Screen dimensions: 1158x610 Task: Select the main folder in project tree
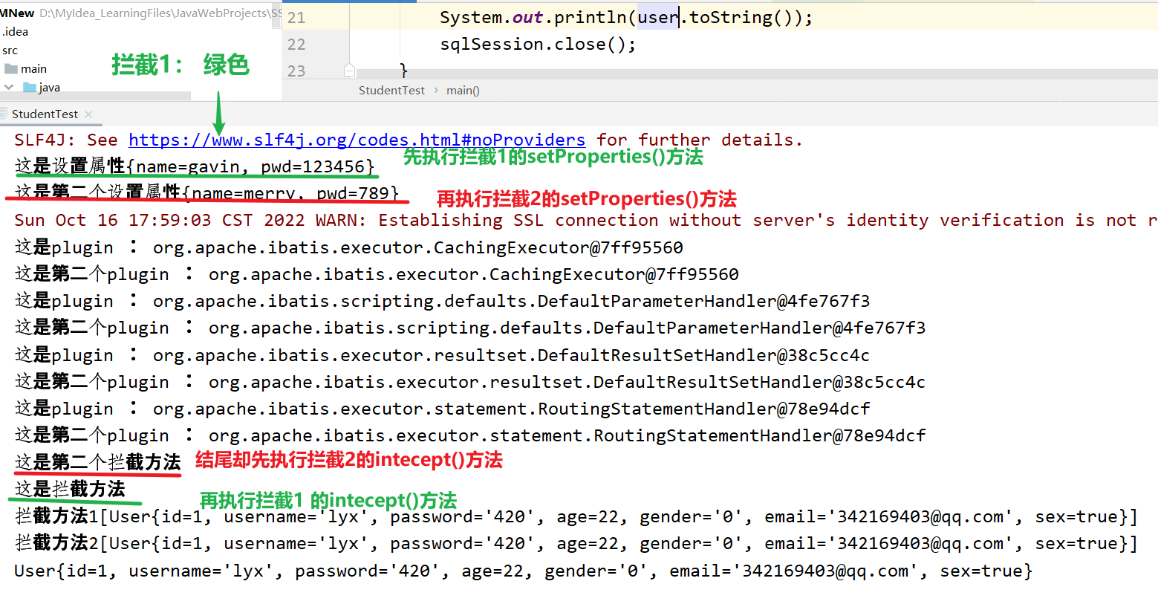[33, 68]
